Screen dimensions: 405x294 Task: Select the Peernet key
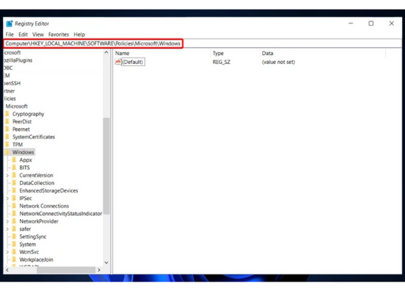click(x=21, y=129)
